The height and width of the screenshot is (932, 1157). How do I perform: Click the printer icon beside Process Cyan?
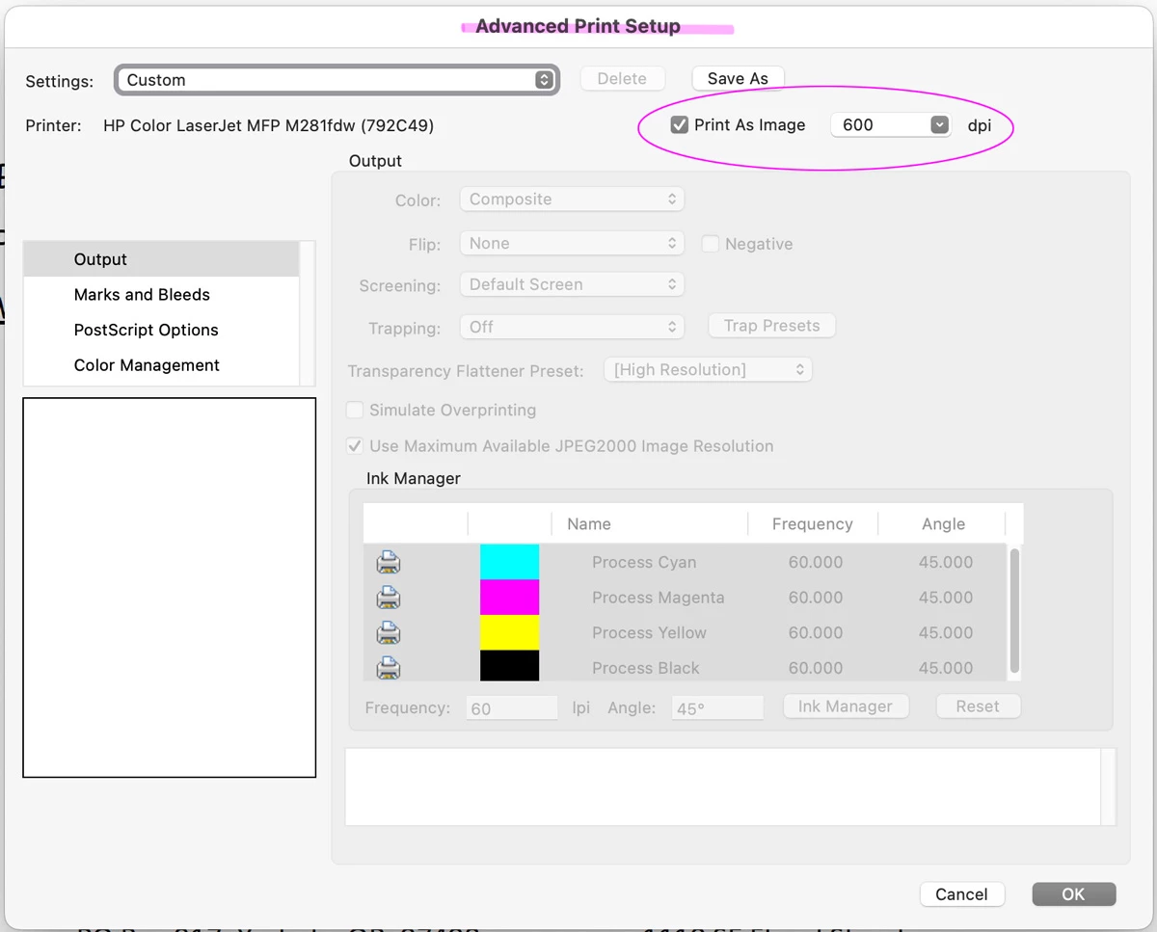pyautogui.click(x=389, y=562)
